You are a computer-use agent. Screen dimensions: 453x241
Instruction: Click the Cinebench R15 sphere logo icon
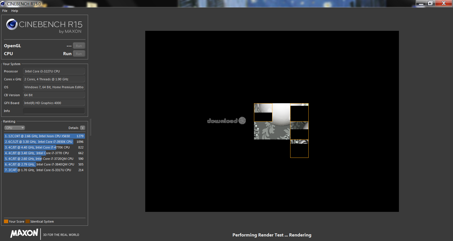(12, 25)
